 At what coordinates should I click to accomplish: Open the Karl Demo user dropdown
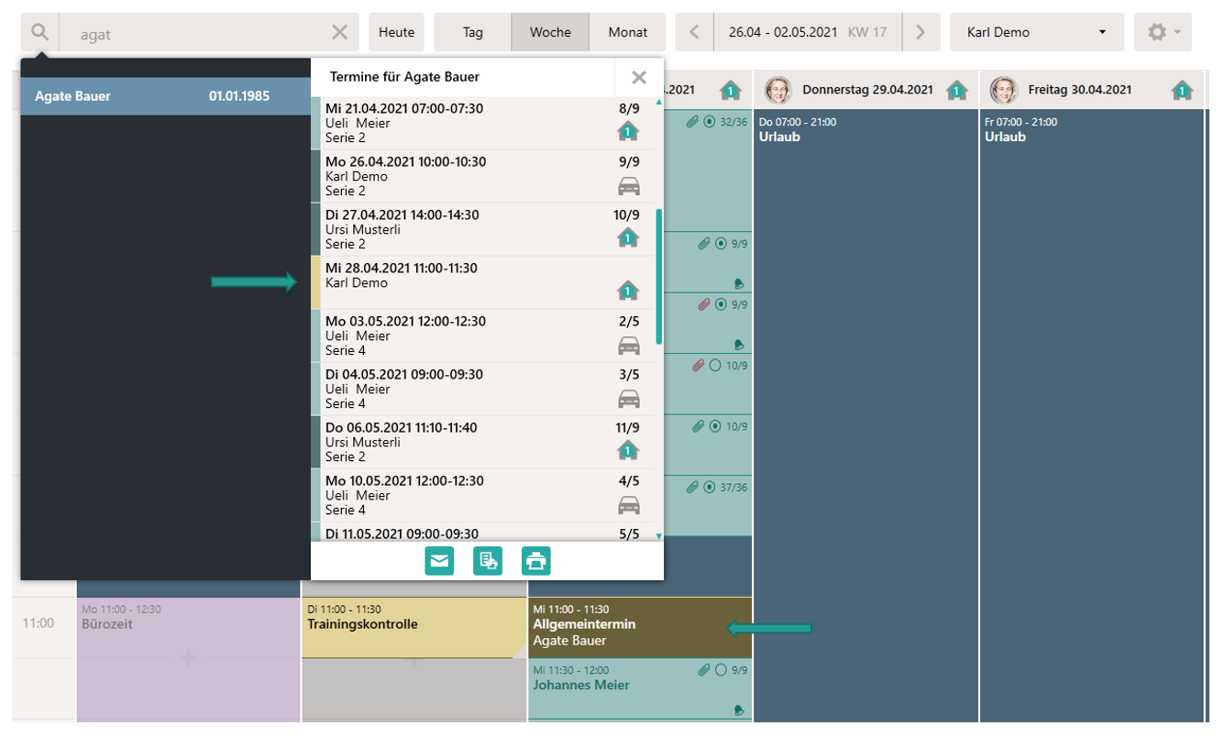coord(1036,32)
